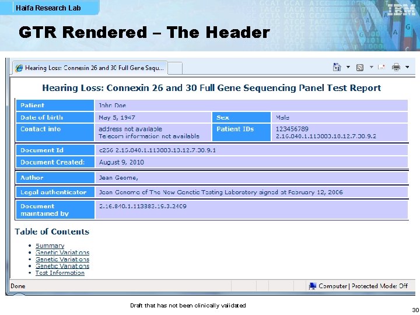
Task: Click the 'Document Created:' label cell
Action: (55, 162)
